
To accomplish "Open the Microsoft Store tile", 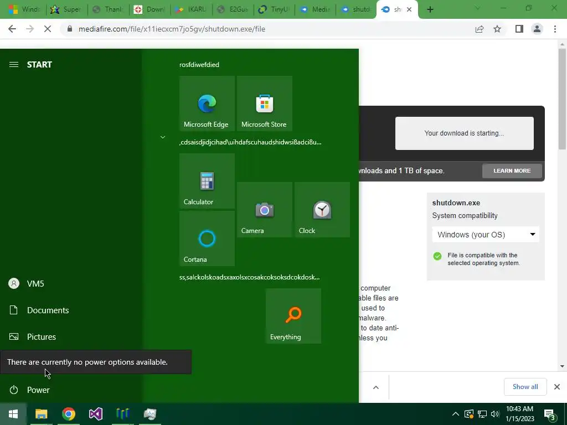I will [x=264, y=103].
